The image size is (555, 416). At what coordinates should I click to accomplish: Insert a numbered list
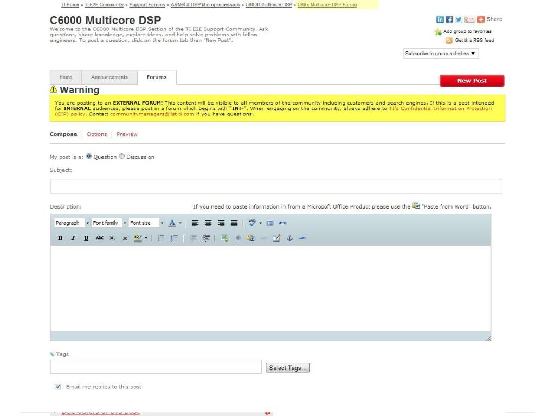point(174,238)
